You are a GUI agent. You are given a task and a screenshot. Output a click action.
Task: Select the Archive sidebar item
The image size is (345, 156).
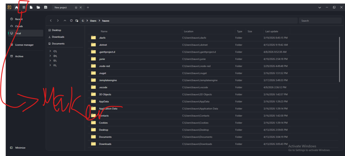coord(19,56)
